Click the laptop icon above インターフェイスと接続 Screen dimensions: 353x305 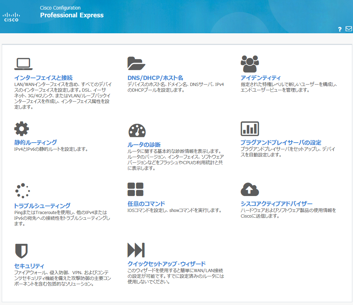pos(23,63)
